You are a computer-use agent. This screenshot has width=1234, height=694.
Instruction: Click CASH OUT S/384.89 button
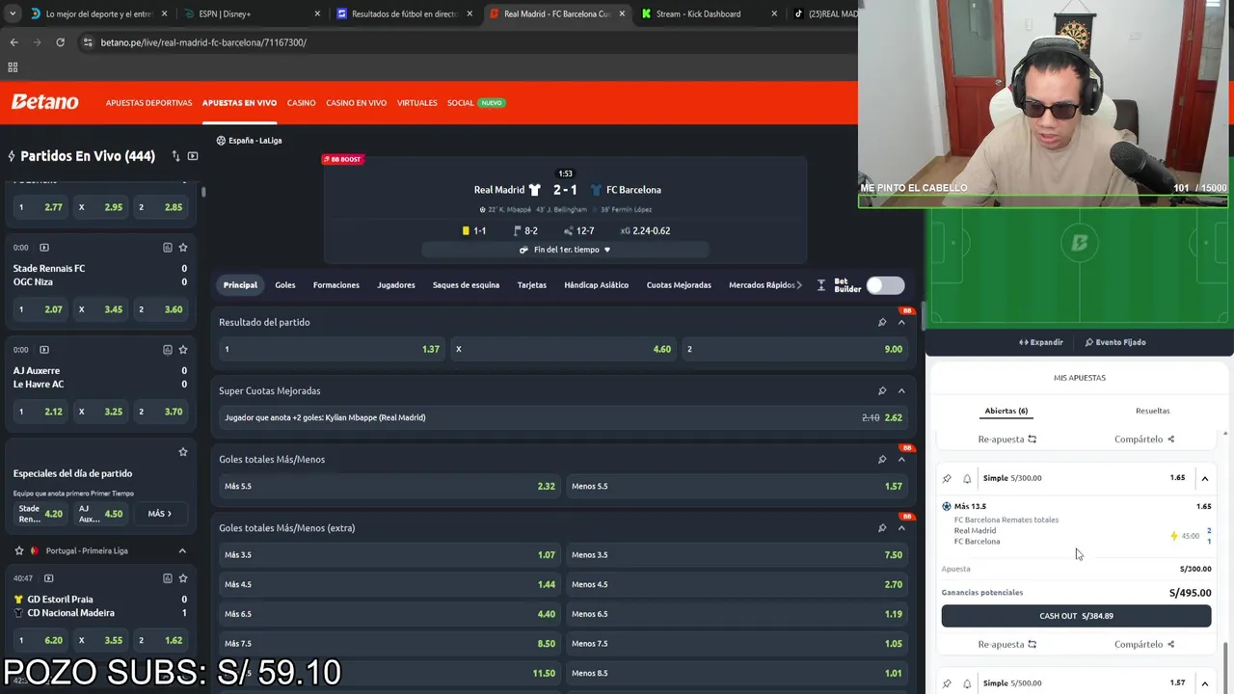1076,616
